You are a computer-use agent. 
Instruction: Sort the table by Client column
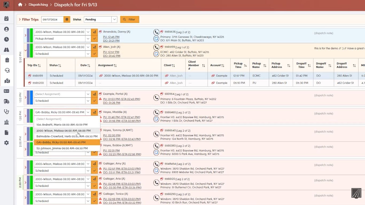click(169, 65)
